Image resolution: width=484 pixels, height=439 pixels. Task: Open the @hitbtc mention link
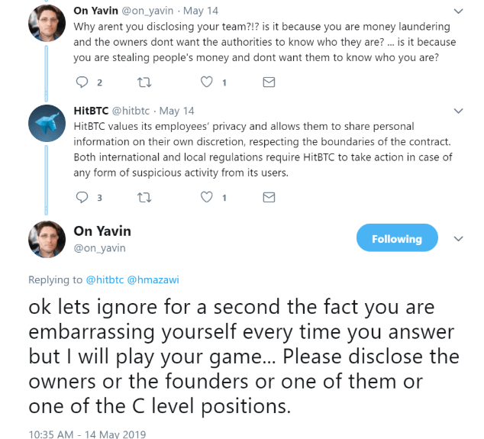pos(105,279)
